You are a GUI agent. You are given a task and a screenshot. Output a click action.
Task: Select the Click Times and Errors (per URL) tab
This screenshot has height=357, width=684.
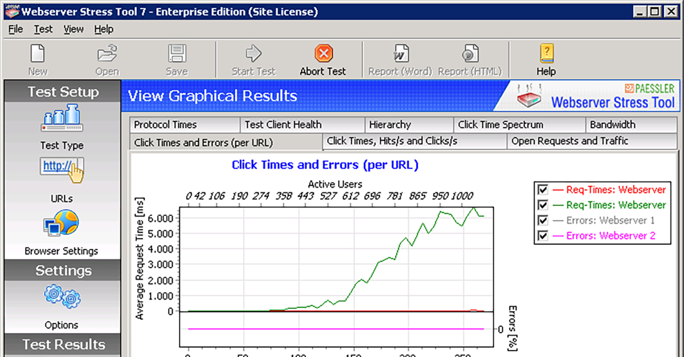[x=226, y=143]
